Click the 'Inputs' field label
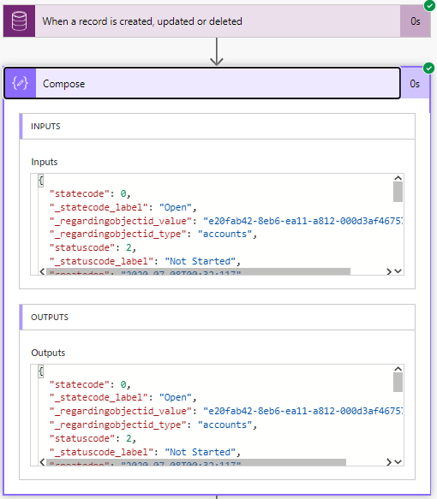Screen dimensions: 437x499 (x=45, y=162)
